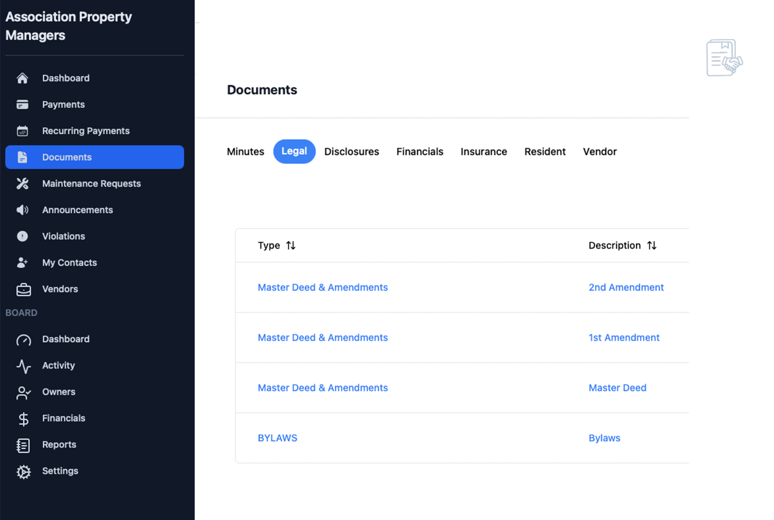Click the dollar sign Financials icon
Viewport: 774px width, 520px height.
point(23,419)
